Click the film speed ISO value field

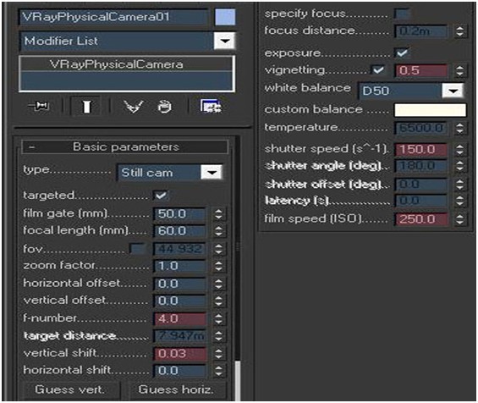tap(421, 219)
